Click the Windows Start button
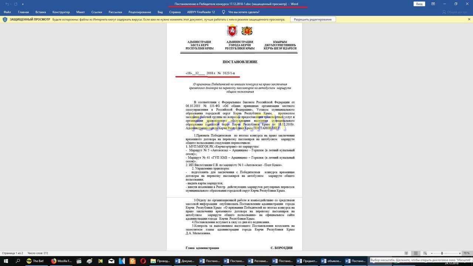This screenshot has height=266, width=473. 6,261
